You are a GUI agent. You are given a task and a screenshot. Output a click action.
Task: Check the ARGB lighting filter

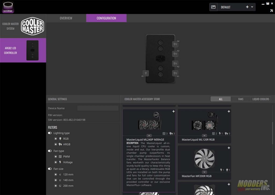pyautogui.click(x=56, y=144)
